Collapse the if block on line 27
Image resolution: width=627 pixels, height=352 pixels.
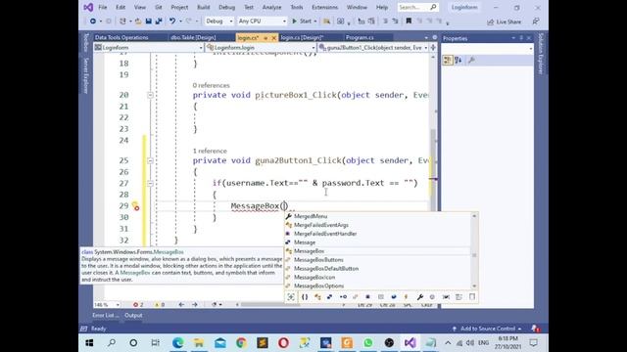point(150,183)
